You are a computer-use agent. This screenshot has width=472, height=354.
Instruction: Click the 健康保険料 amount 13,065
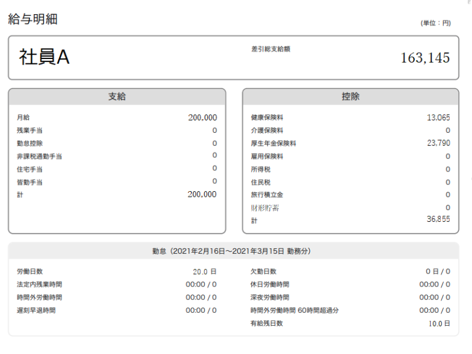(x=438, y=118)
